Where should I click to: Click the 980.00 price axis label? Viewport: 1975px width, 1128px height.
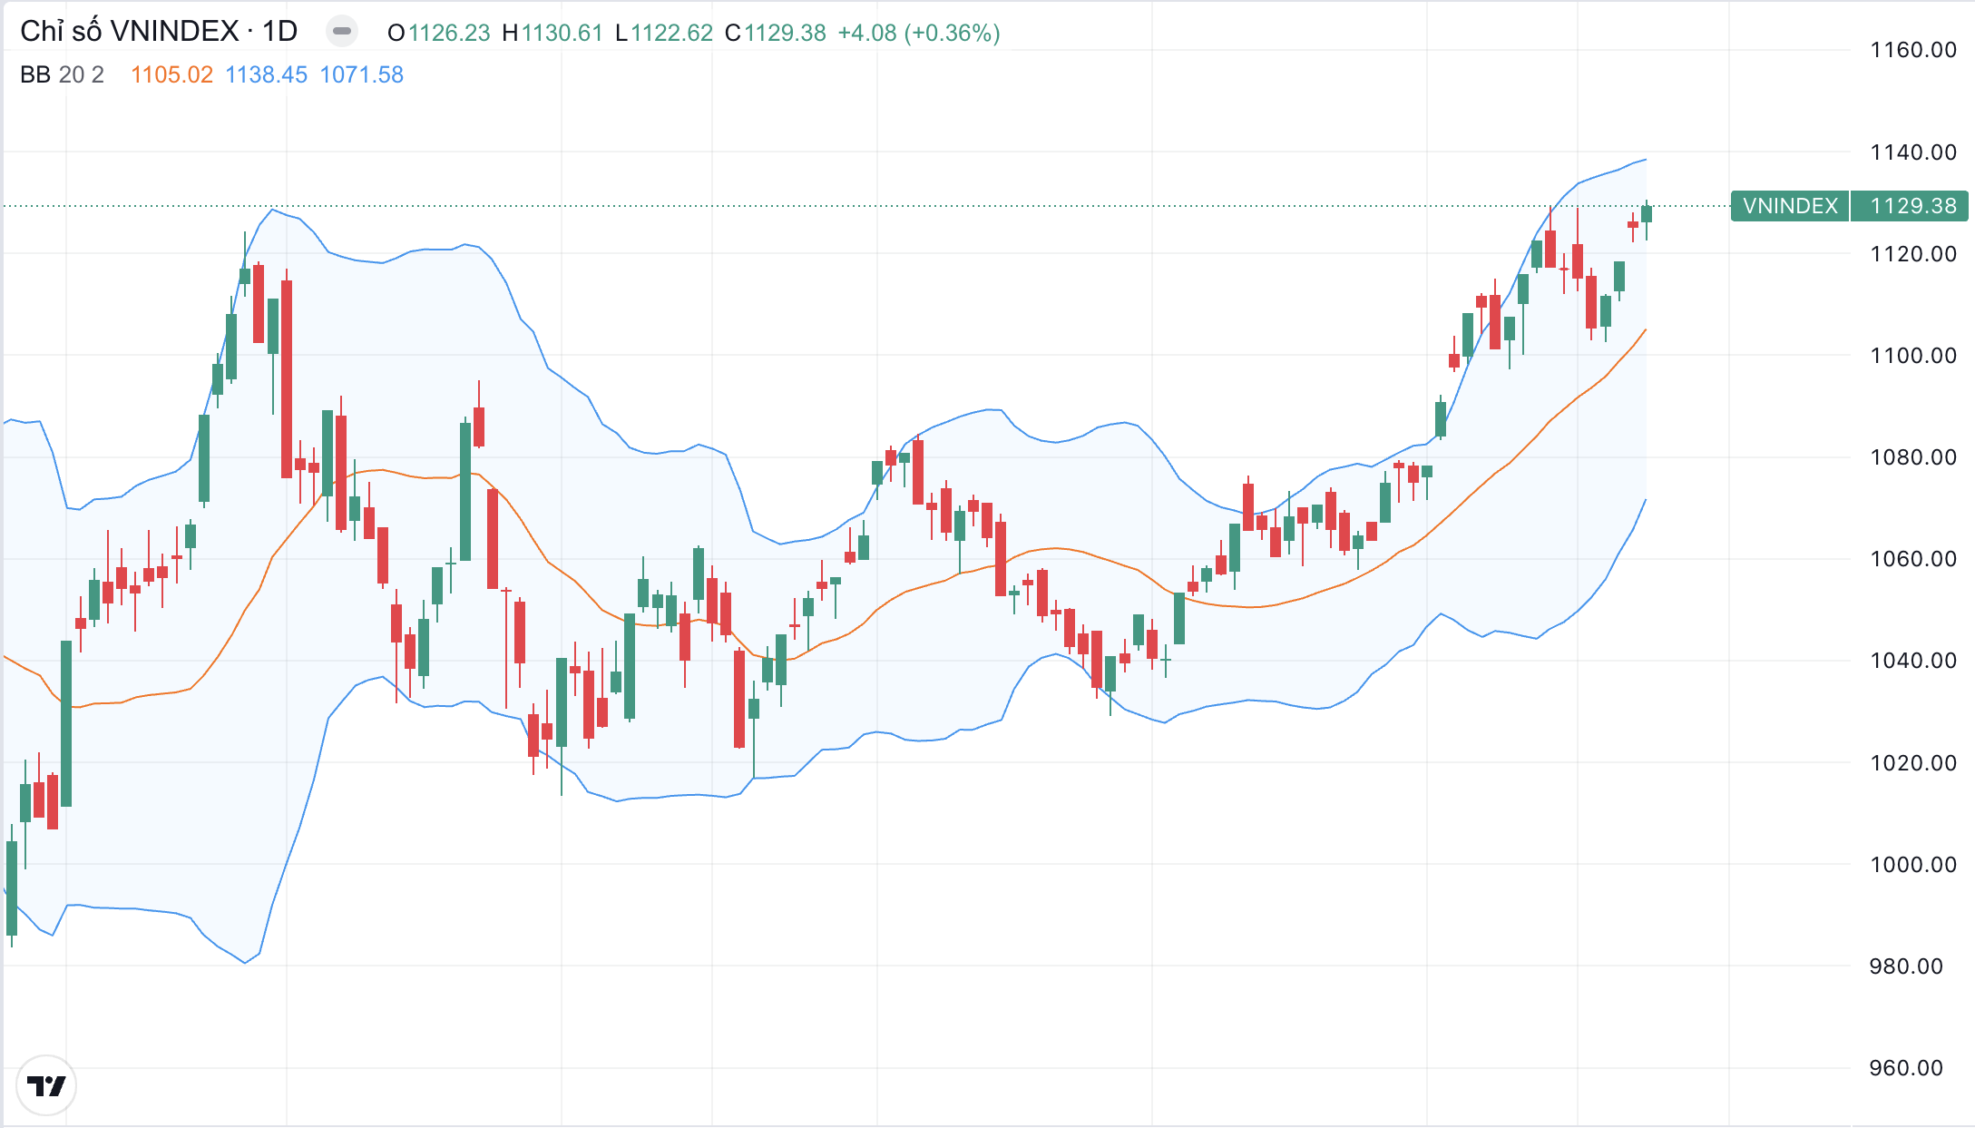[x=1906, y=966]
